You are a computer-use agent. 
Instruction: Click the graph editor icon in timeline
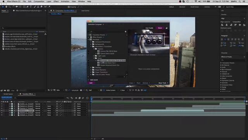click(87, 98)
